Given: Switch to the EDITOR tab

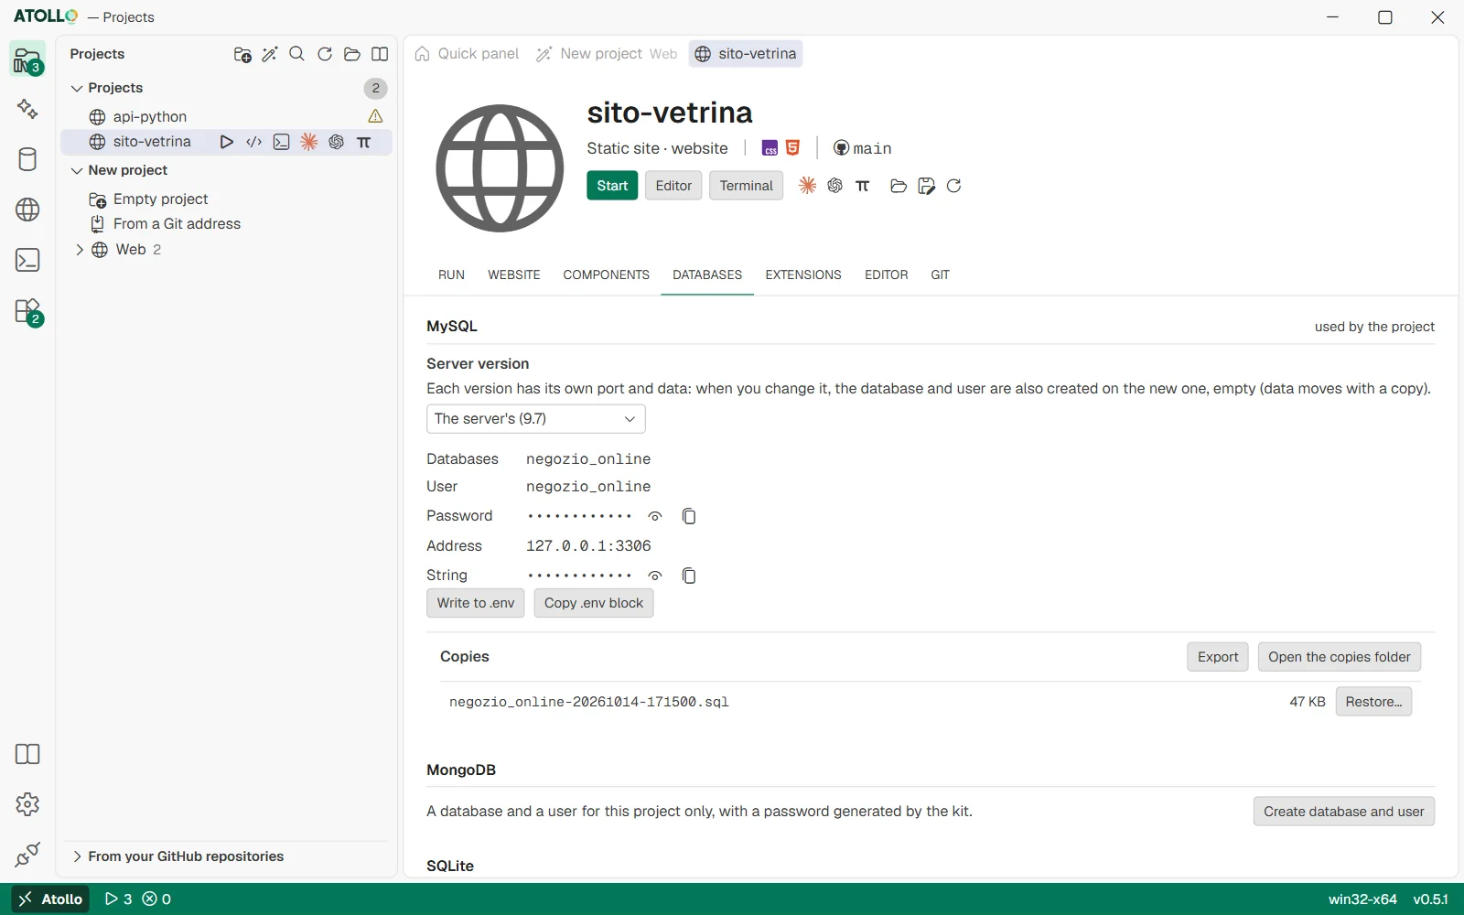Looking at the screenshot, I should point(887,274).
